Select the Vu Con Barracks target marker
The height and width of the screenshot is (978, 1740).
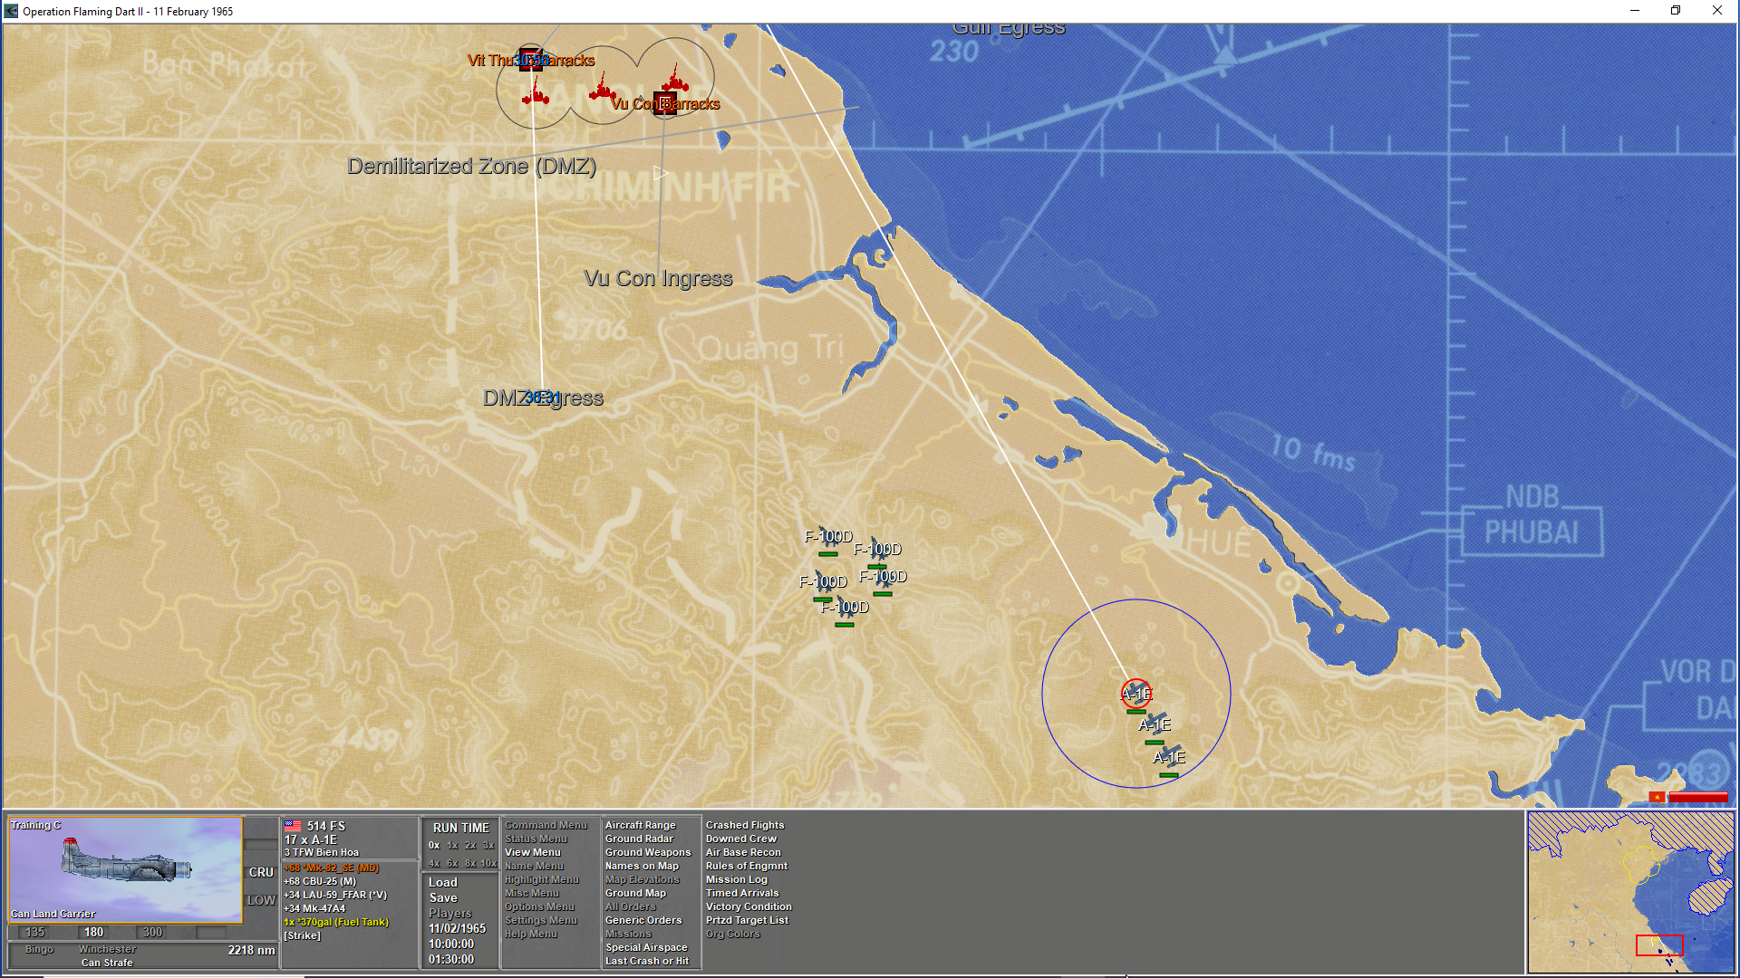coord(664,103)
